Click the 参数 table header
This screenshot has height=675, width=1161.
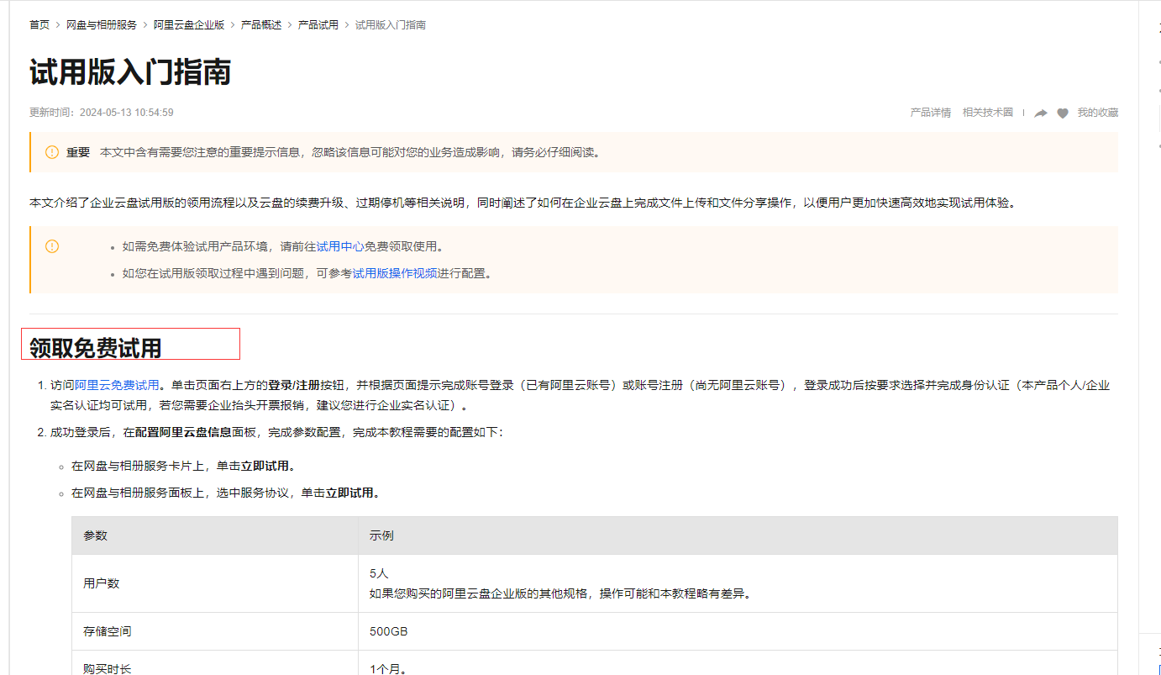click(215, 535)
